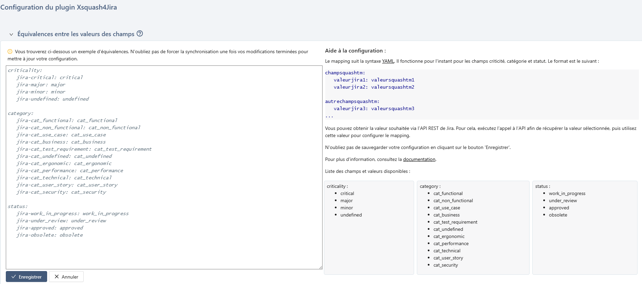Image resolution: width=642 pixels, height=284 pixels.
Task: Cancel changes with the Annuler button
Action: pyautogui.click(x=66, y=277)
